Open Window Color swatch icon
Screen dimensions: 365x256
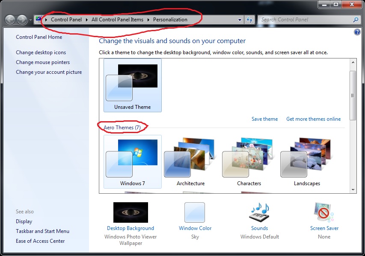coord(195,212)
